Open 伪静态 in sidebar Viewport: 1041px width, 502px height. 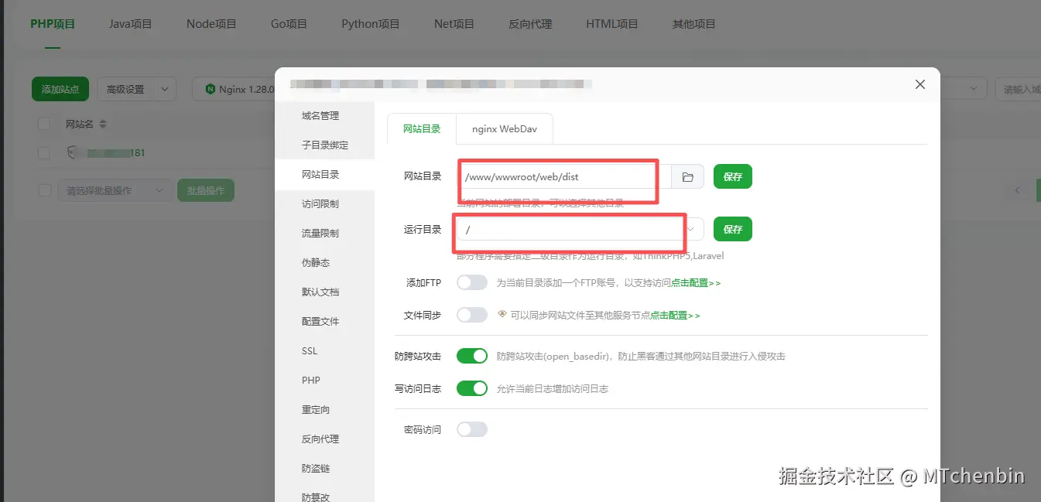point(325,263)
